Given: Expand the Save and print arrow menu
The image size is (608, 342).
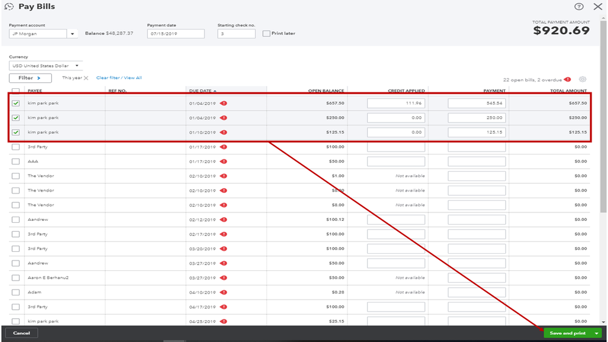Looking at the screenshot, I should point(596,333).
